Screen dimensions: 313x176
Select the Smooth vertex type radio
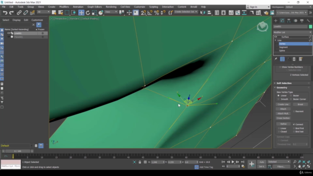278,99
